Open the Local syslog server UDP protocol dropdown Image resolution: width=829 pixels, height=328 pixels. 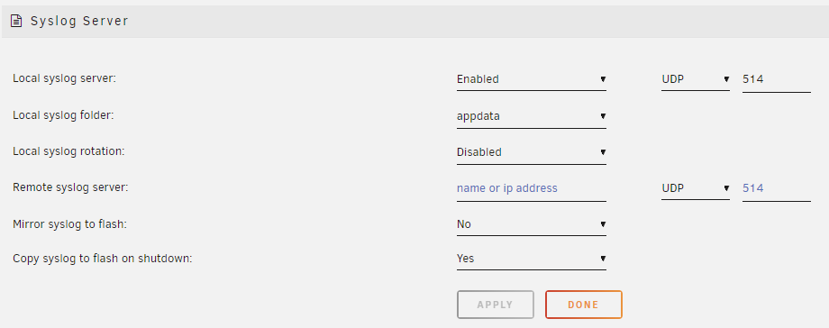[696, 79]
